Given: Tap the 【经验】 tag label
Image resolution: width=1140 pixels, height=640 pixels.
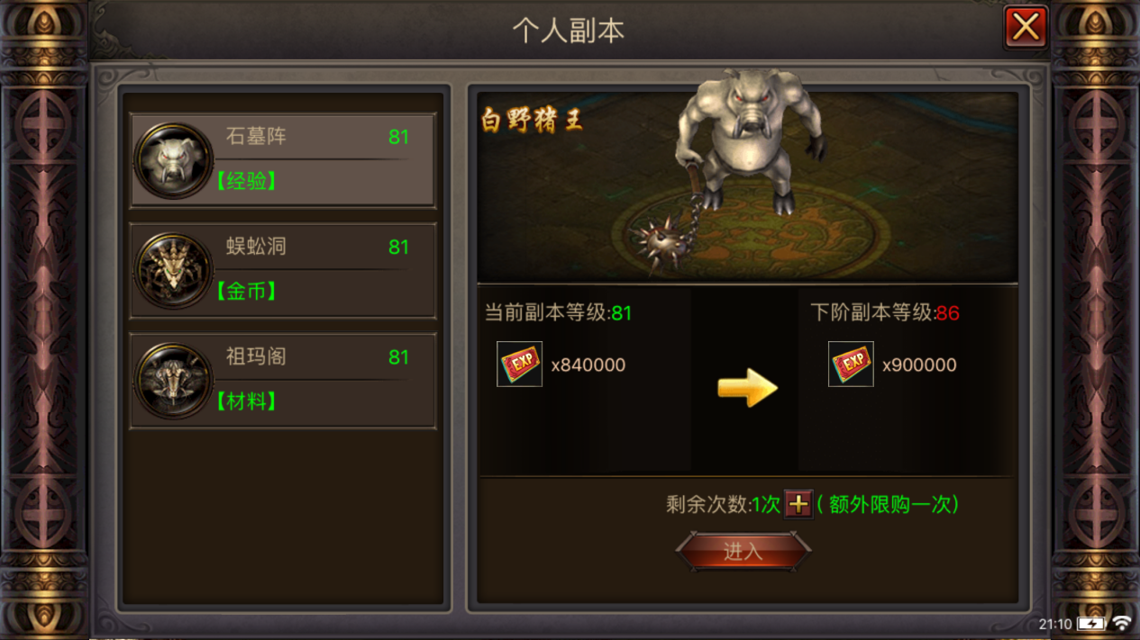Looking at the screenshot, I should pos(245,181).
